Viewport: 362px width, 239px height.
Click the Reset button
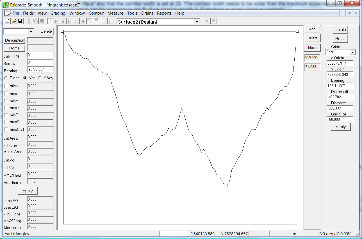pyautogui.click(x=340, y=38)
